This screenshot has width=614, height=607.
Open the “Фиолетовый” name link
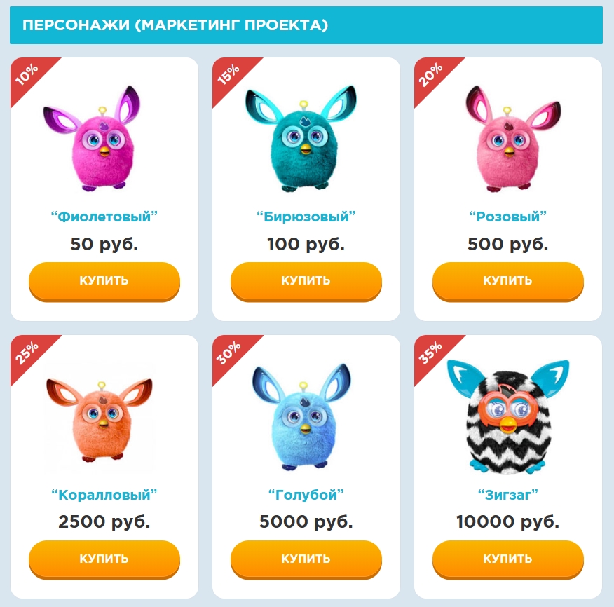tap(104, 217)
